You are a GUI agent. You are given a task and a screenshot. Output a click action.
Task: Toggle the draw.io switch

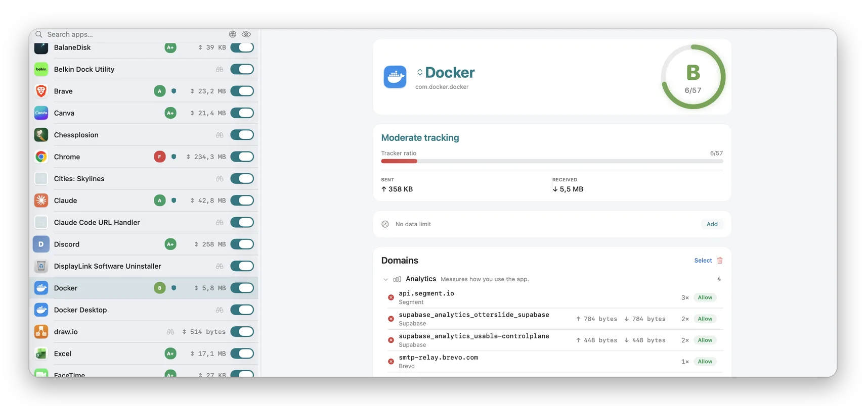[242, 332]
